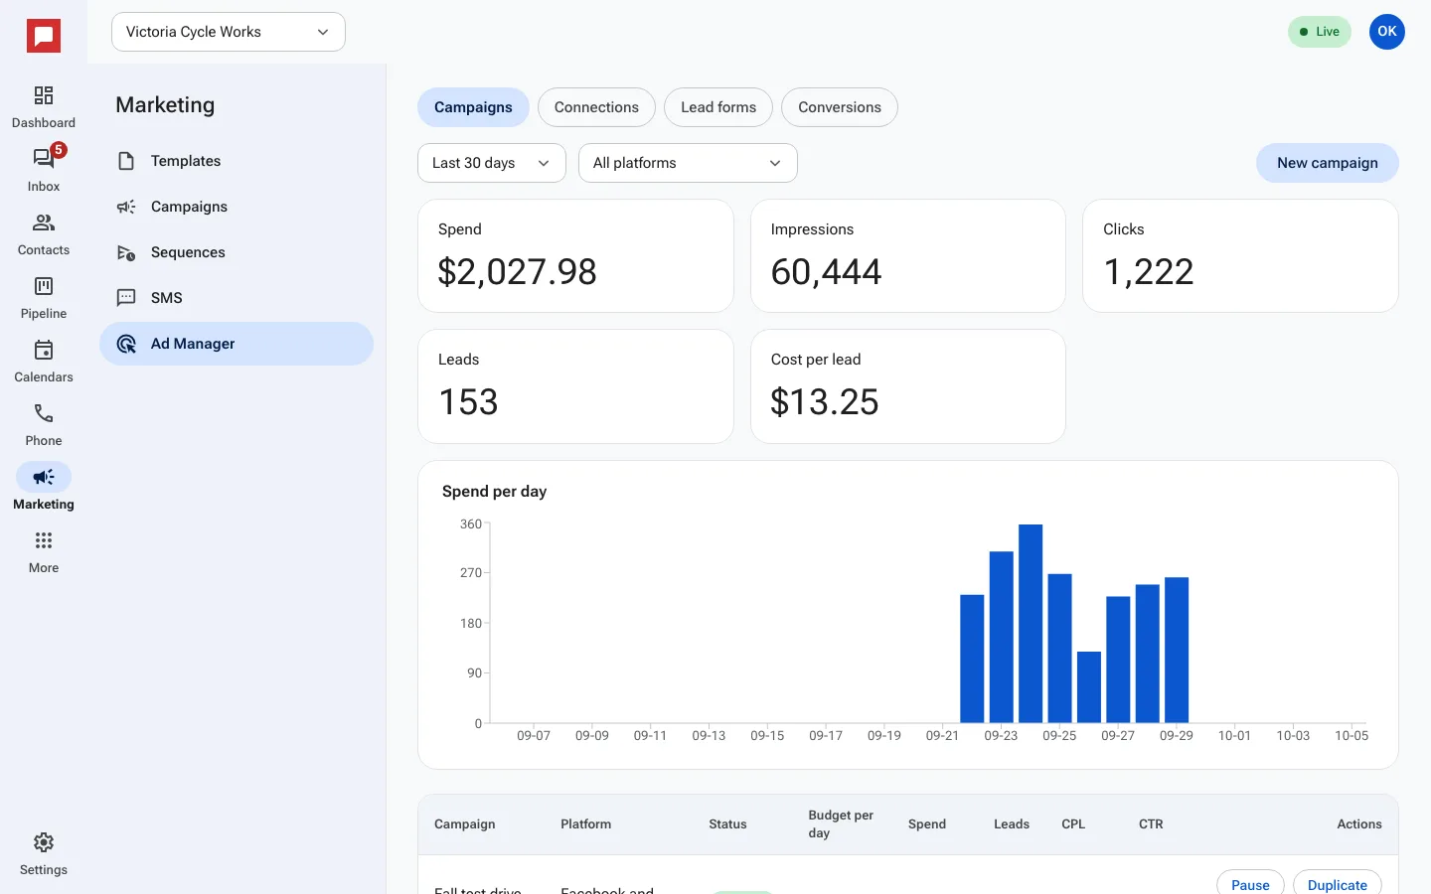Viewport: 1431px width, 894px height.
Task: Open Templates in the Marketing menu
Action: click(237, 161)
